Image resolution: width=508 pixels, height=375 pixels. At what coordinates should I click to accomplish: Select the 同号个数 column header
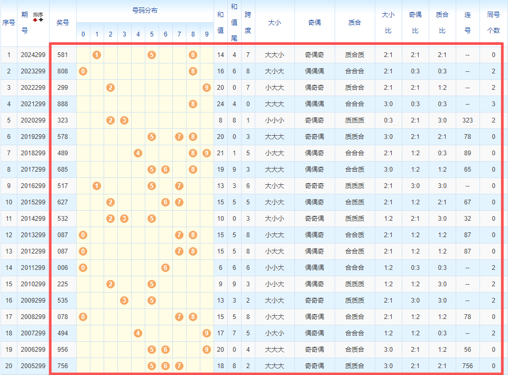pos(493,23)
